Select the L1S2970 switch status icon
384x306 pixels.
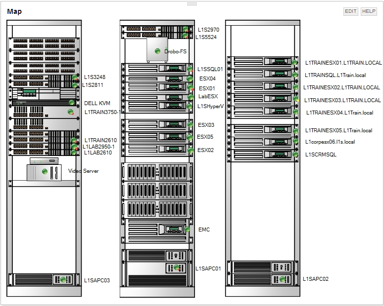pyautogui.click(x=186, y=29)
